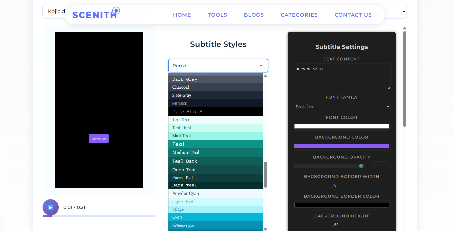Select the Teal subtitle style
The height and width of the screenshot is (231, 454).
pos(216,144)
